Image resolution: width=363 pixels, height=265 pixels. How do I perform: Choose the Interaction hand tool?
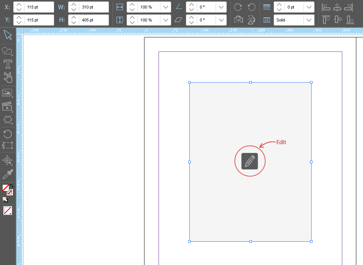[x=7, y=78]
